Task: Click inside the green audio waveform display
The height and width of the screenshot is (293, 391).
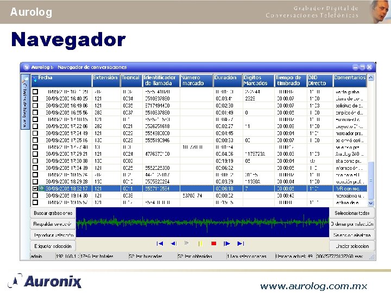Action: 203,222
